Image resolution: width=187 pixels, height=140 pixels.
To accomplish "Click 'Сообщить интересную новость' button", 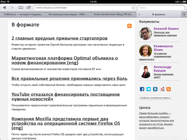I will [x=155, y=98].
